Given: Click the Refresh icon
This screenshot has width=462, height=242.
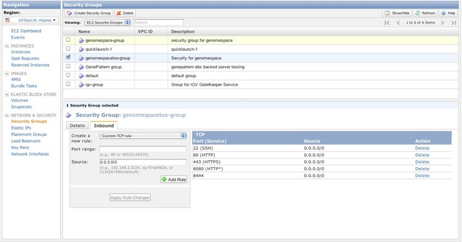Looking at the screenshot, I should pos(418,13).
